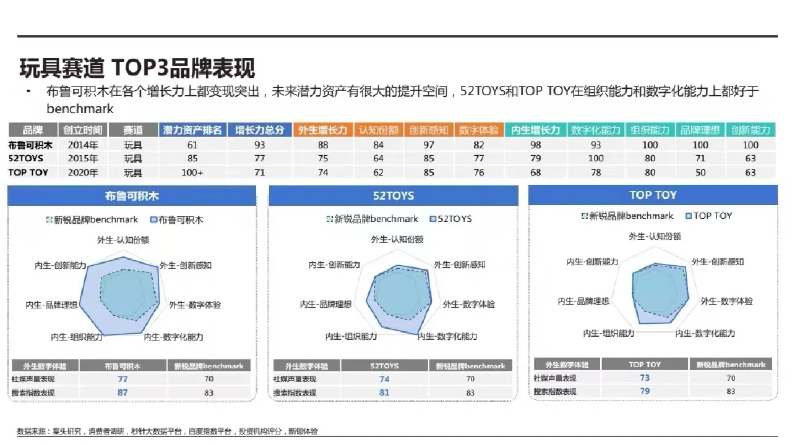The width and height of the screenshot is (792, 445).
Task: Click 外生-认知份额 axis label in 52TOYS chart
Action: tap(397, 239)
